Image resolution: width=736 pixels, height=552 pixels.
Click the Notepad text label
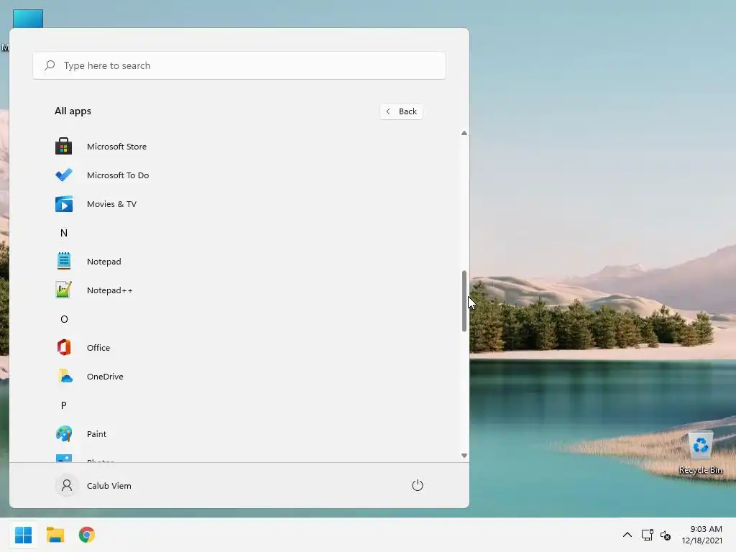103,262
